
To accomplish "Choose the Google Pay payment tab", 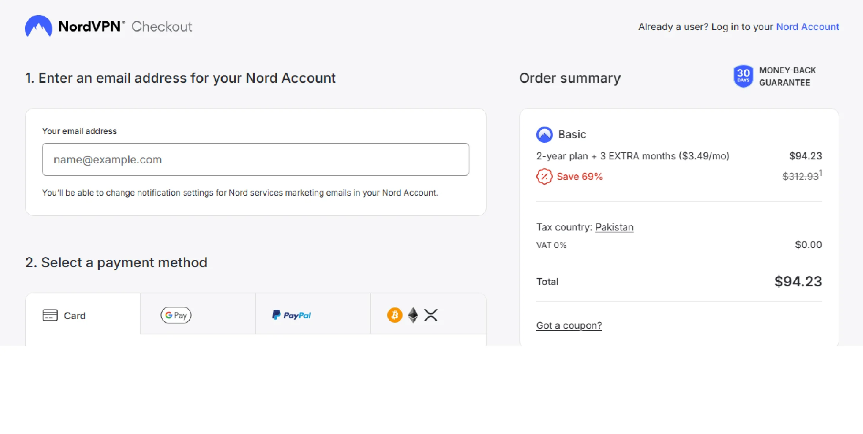I will click(x=198, y=314).
